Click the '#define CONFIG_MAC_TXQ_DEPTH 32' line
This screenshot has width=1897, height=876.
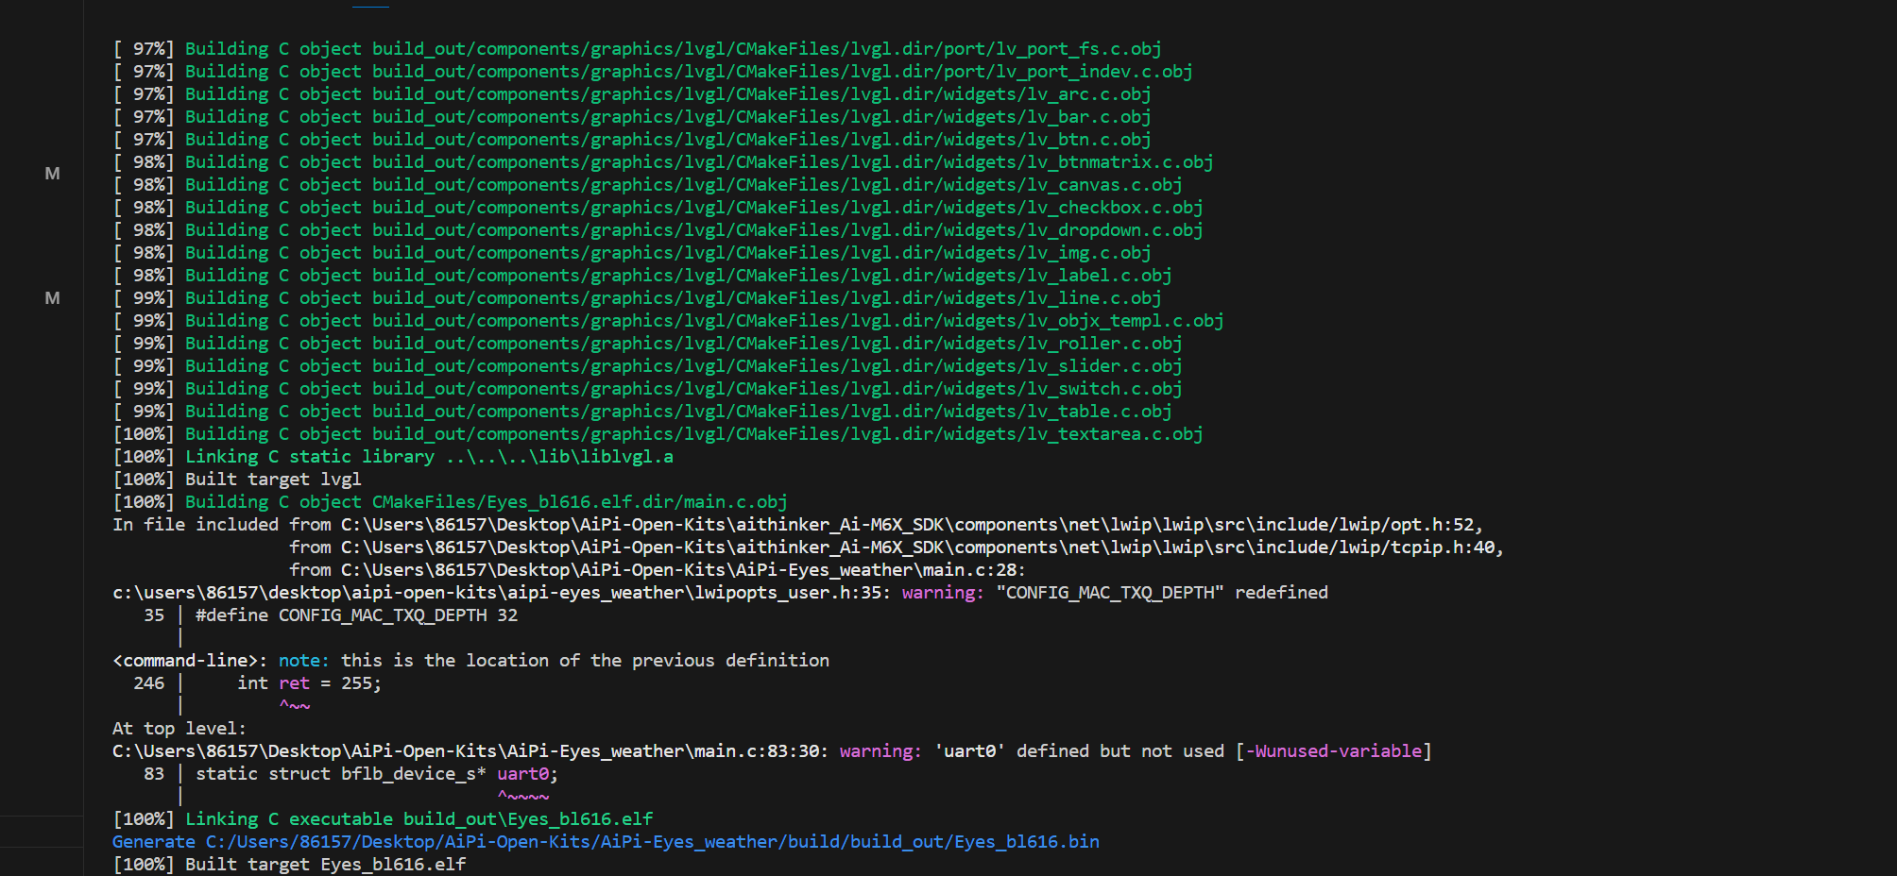click(356, 615)
